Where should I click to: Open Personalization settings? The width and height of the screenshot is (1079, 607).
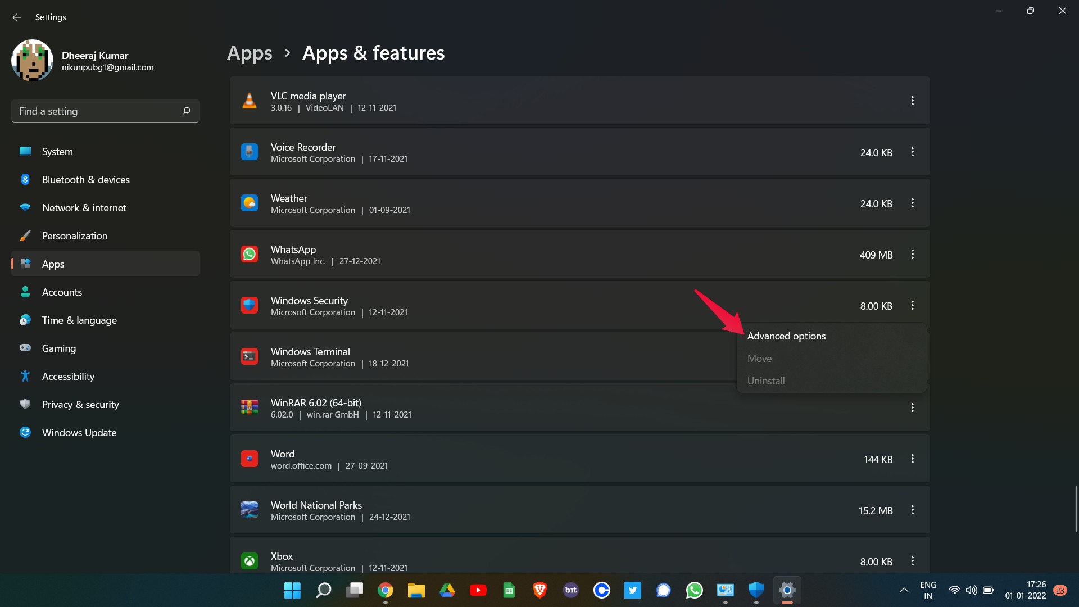coord(105,235)
